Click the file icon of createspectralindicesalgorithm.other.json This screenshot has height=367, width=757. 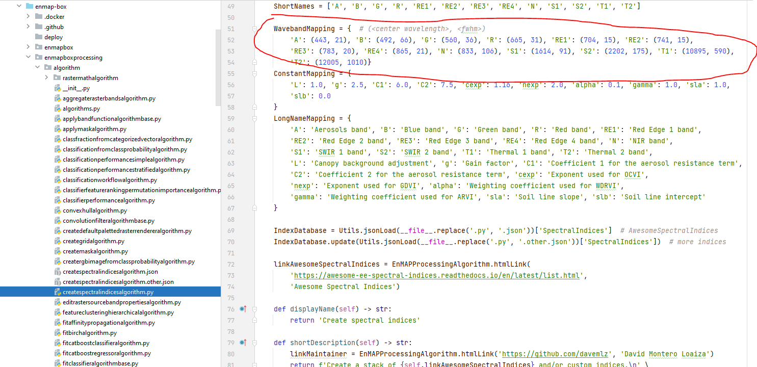[58, 281]
